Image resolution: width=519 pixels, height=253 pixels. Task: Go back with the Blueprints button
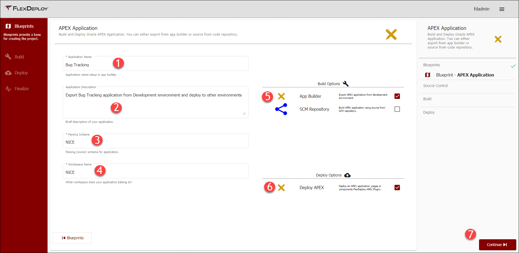tap(72, 238)
